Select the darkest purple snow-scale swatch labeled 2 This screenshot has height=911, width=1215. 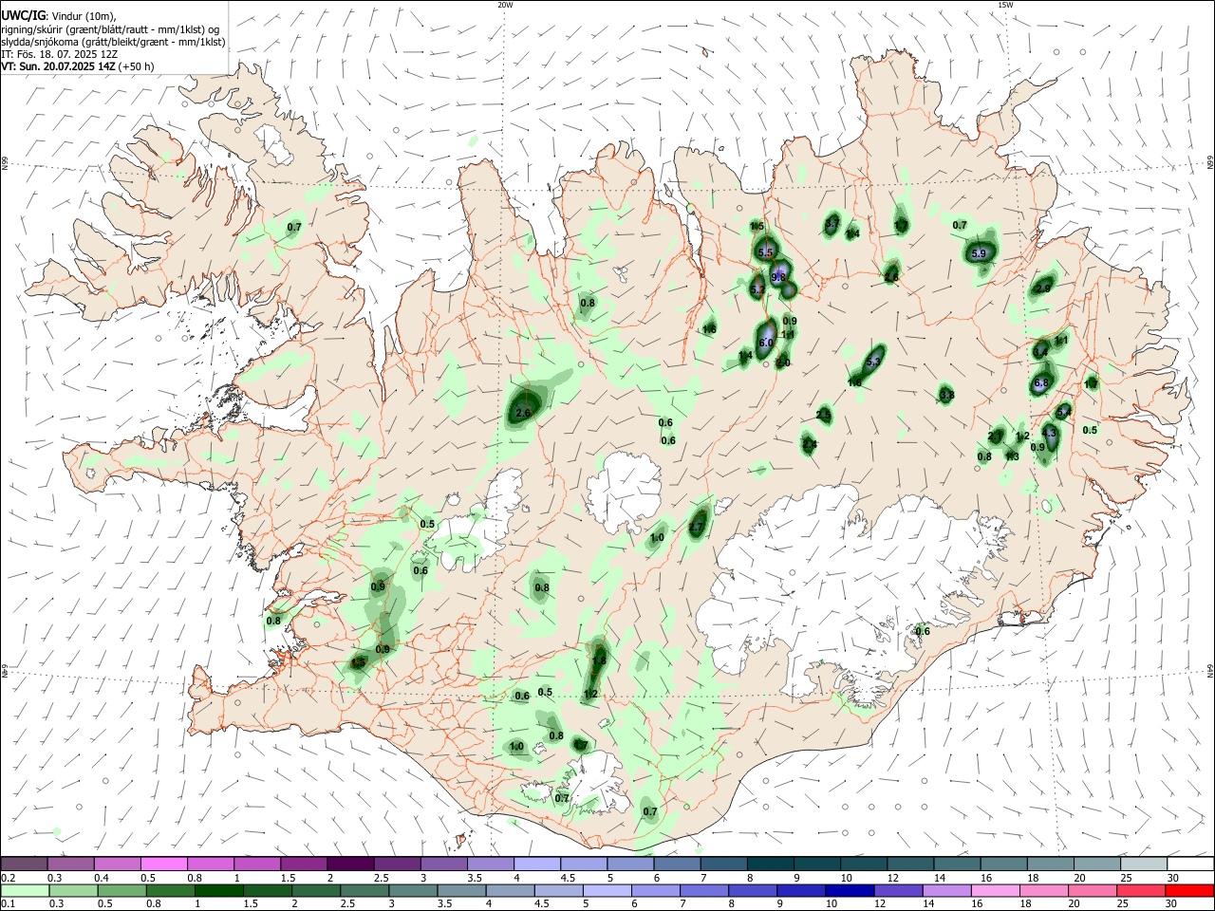(x=349, y=864)
